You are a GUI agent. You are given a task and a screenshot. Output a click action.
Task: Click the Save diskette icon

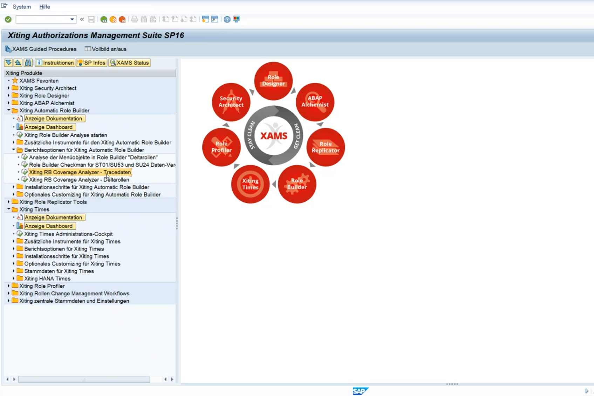tap(91, 19)
